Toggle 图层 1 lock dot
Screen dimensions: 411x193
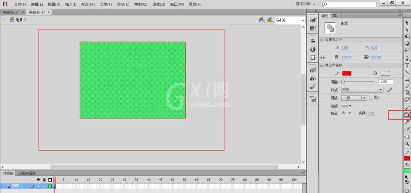(x=44, y=186)
